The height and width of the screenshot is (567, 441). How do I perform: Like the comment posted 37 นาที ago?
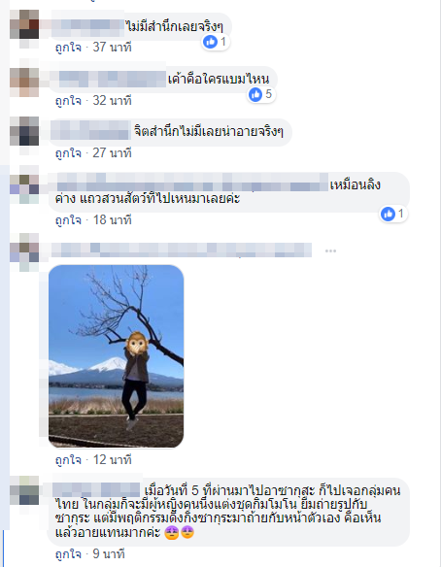[x=68, y=47]
